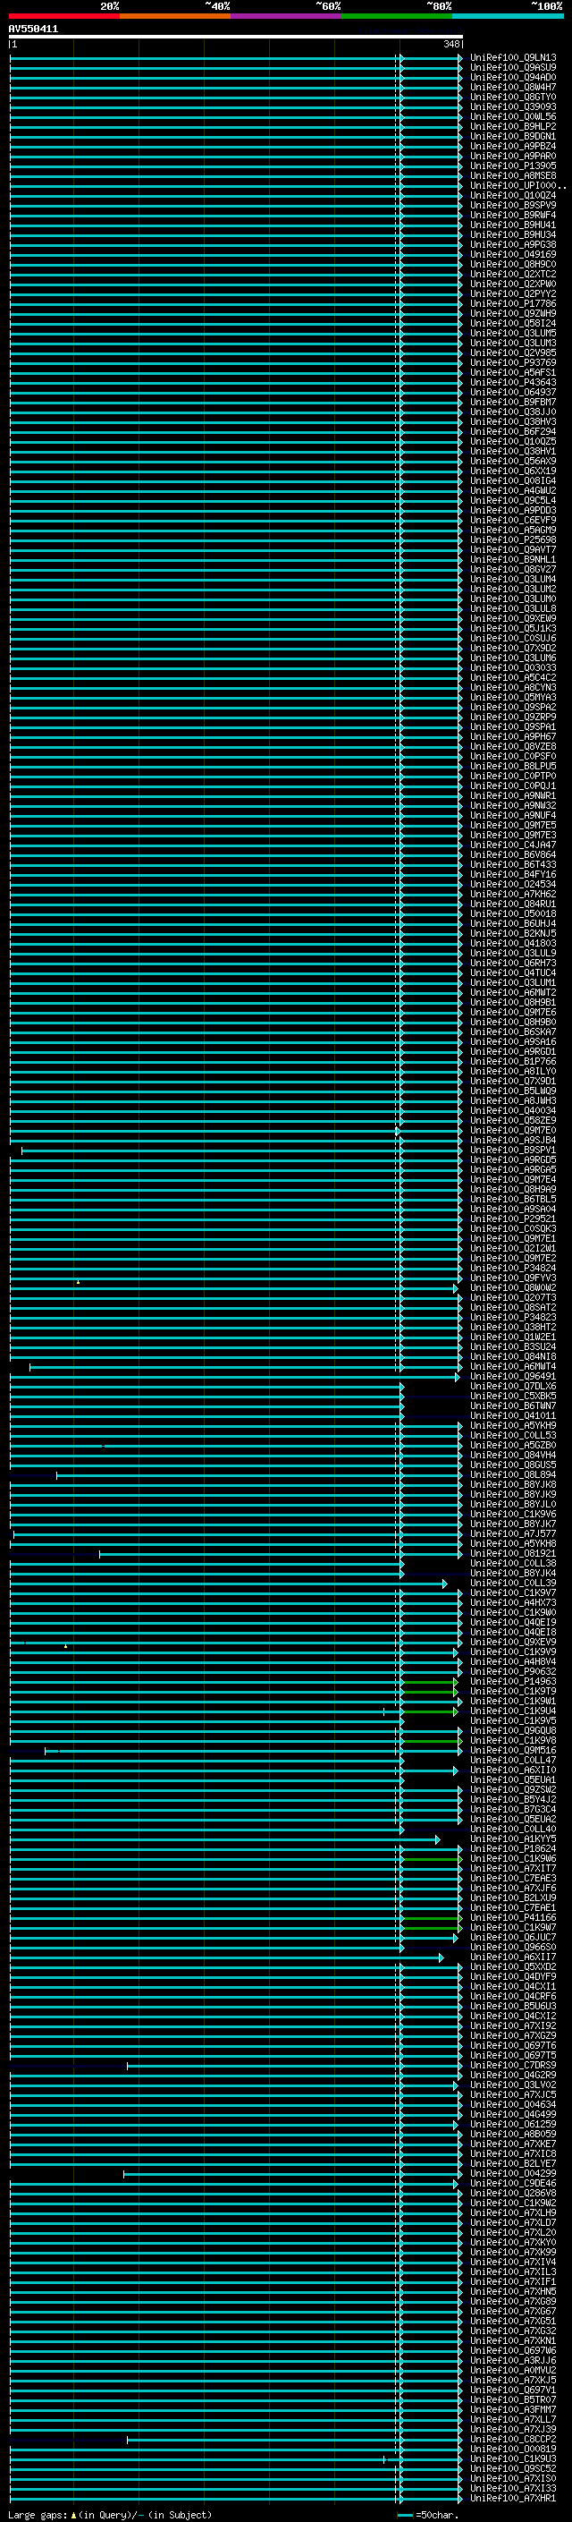
Task: Open UniRef100_O61259 entry
Action: click(512, 2125)
